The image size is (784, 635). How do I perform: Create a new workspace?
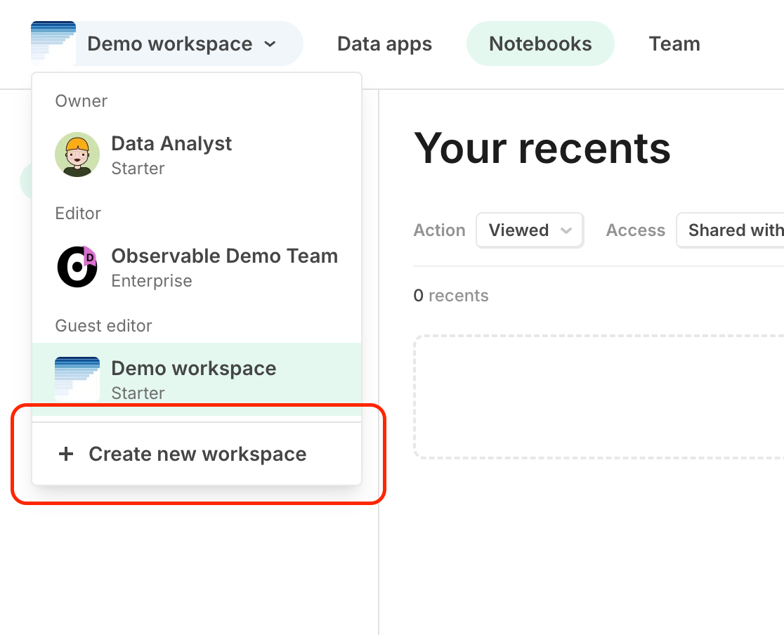click(x=197, y=454)
